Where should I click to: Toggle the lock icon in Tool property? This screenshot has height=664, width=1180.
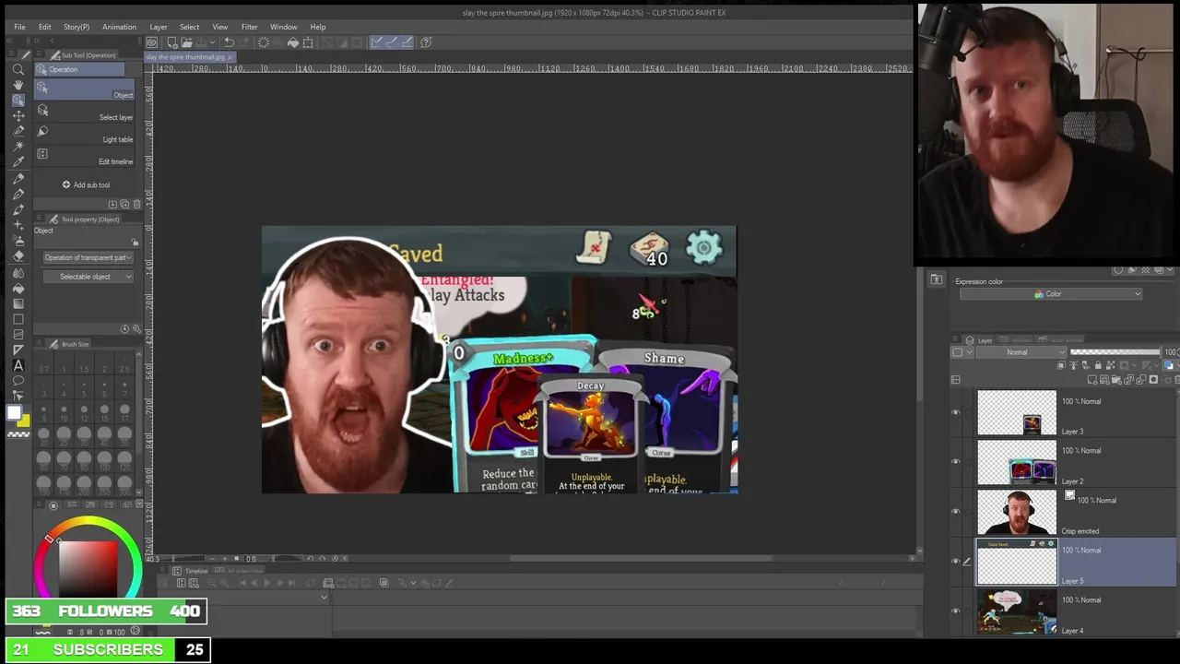[x=135, y=243]
